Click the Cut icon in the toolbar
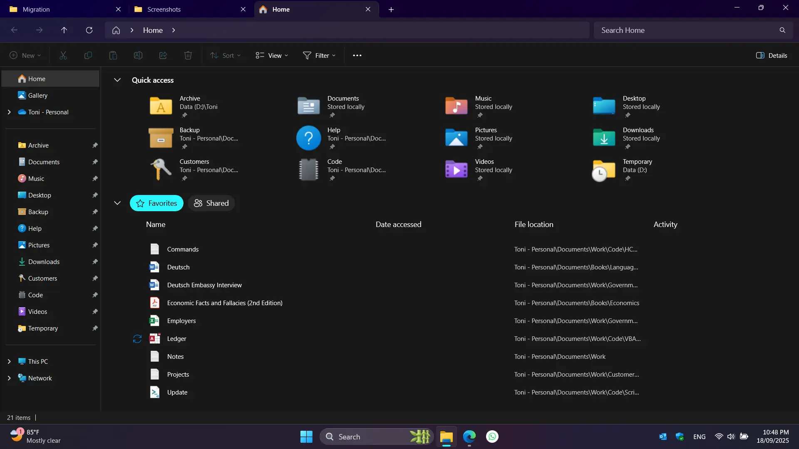Viewport: 799px width, 449px height. [63, 55]
